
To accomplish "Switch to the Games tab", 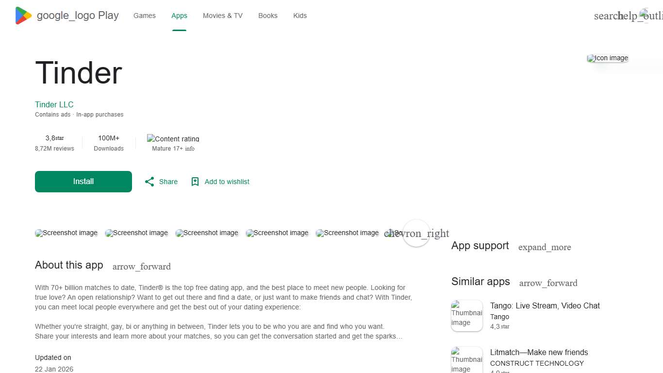I will click(144, 16).
